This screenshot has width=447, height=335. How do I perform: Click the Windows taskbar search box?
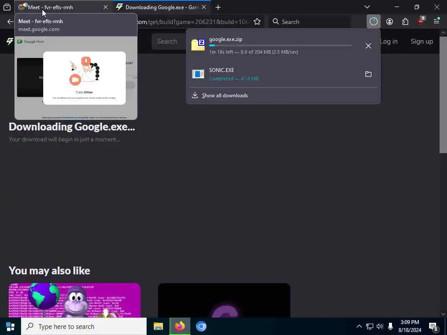[x=84, y=326]
